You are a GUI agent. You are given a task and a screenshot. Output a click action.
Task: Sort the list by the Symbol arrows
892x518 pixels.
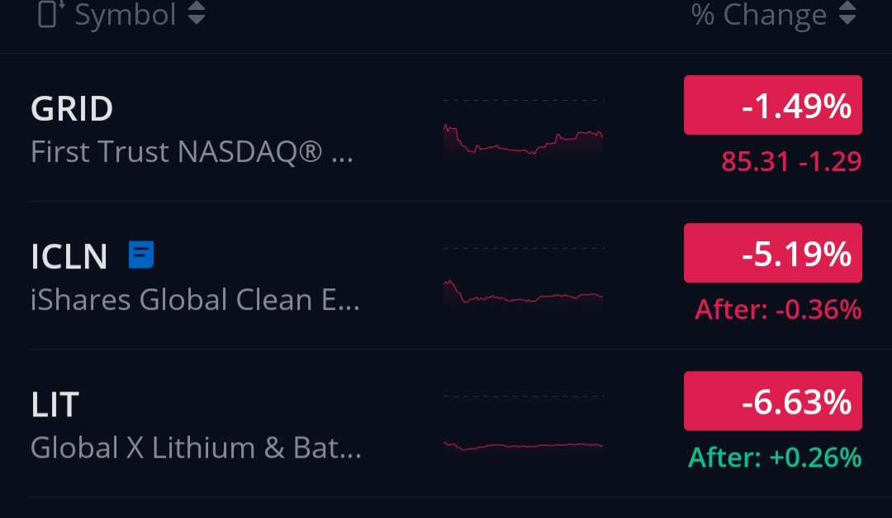coord(197,14)
